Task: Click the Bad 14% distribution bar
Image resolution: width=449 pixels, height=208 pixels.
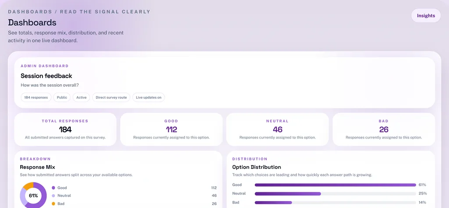Action: (x=335, y=203)
